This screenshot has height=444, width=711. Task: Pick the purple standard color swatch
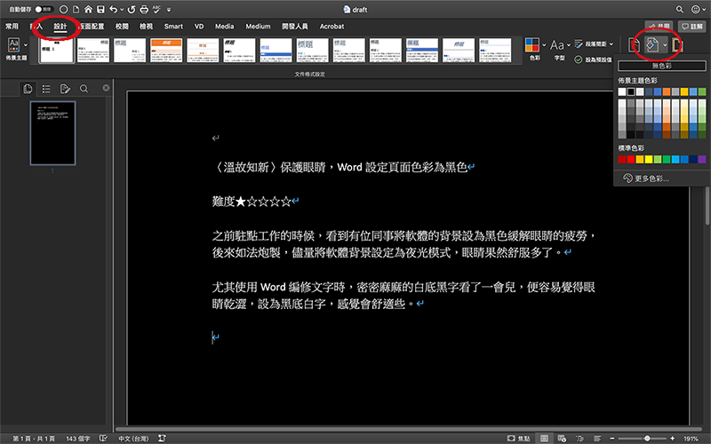pyautogui.click(x=702, y=159)
